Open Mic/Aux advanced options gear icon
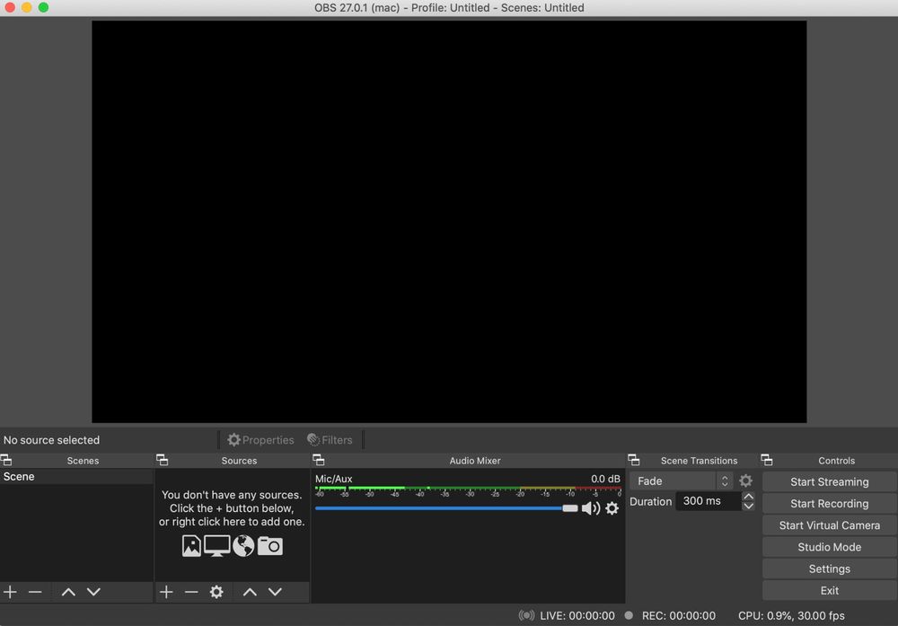898x626 pixels. [612, 508]
